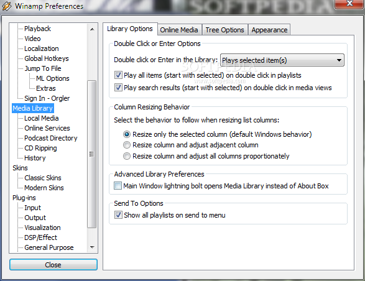Choose Resize column and adjust adjacent column

(127, 145)
